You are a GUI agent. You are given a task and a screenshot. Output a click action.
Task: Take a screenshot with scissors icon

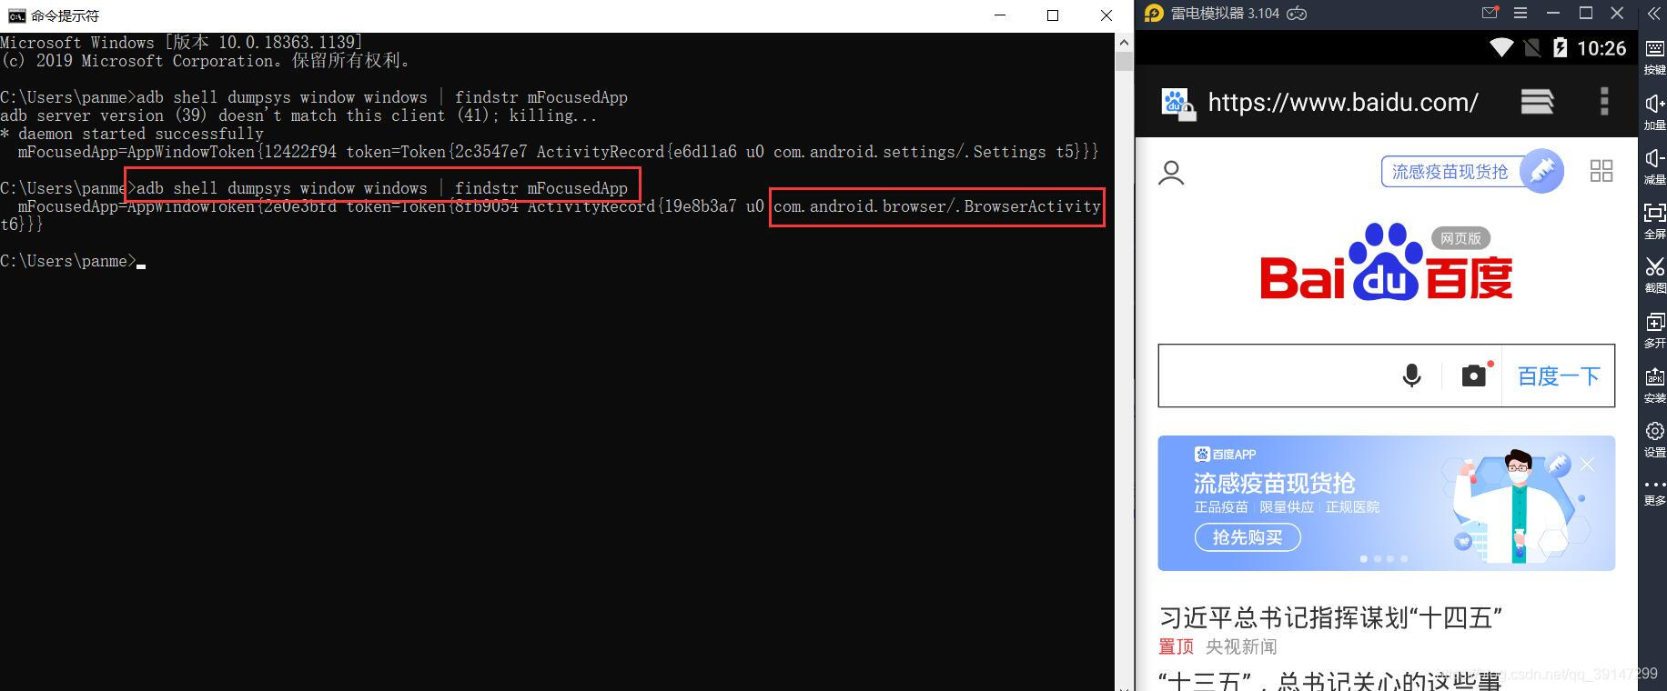pos(1654,275)
